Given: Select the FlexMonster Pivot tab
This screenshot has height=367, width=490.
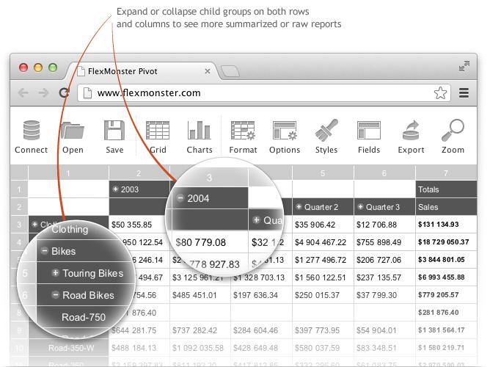Looking at the screenshot, I should pyautogui.click(x=142, y=71).
